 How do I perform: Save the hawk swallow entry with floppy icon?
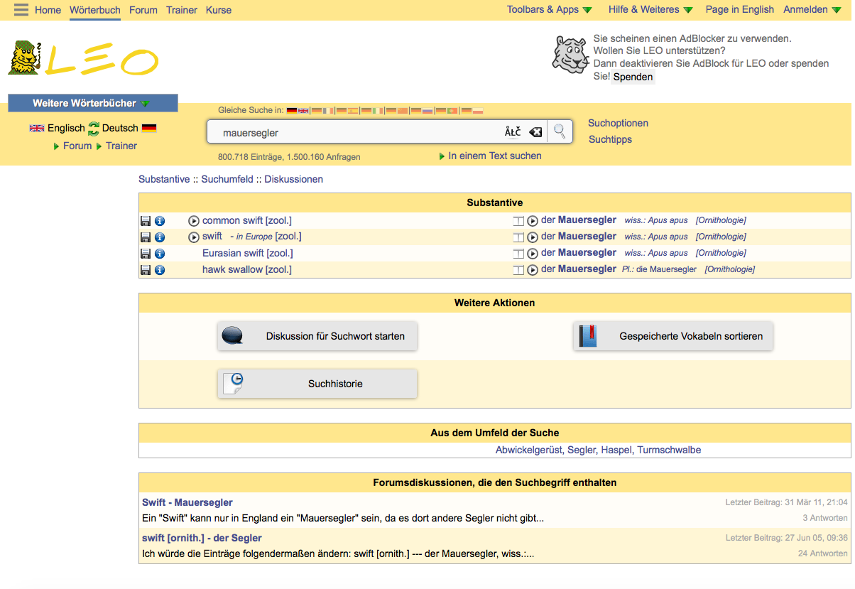(x=146, y=270)
